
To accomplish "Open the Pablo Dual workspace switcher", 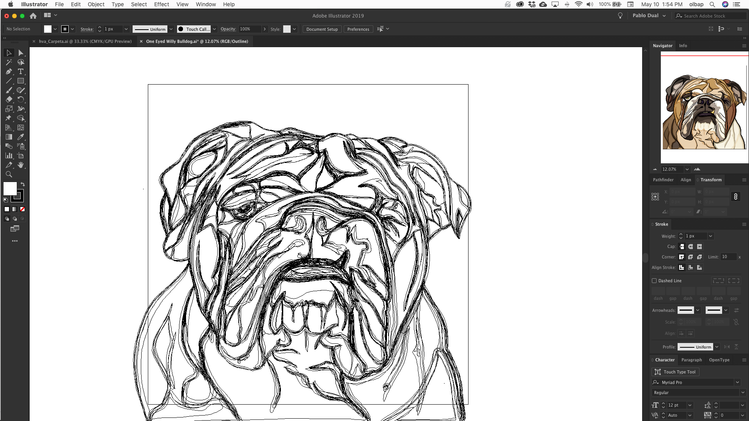I will pyautogui.click(x=649, y=16).
